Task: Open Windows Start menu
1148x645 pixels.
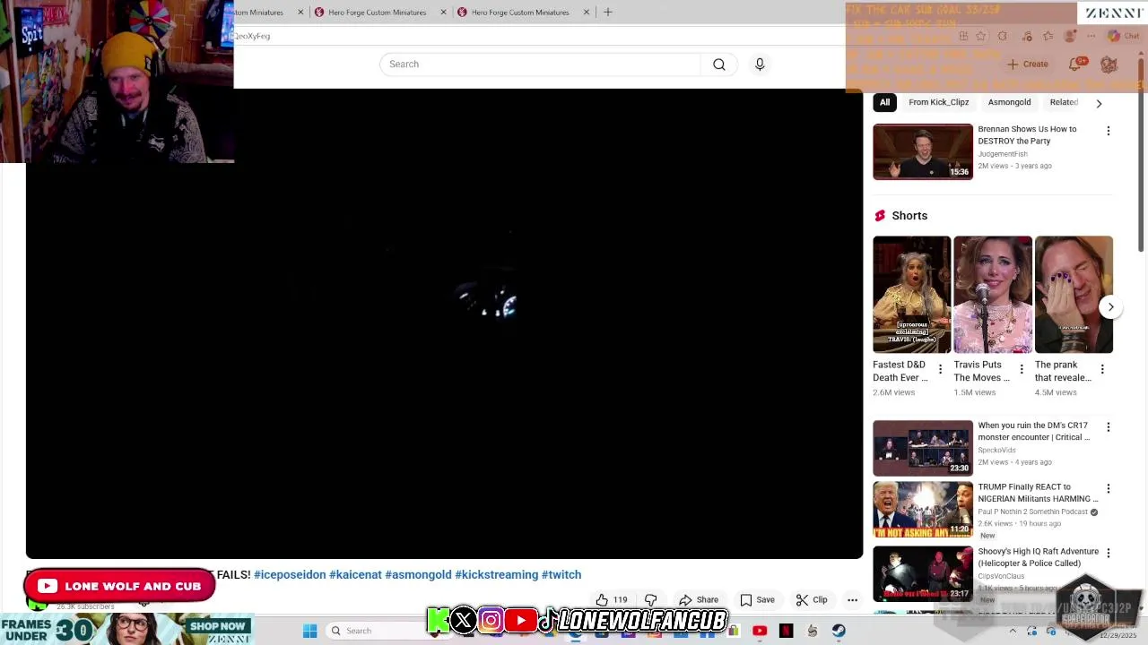Action: coord(309,631)
